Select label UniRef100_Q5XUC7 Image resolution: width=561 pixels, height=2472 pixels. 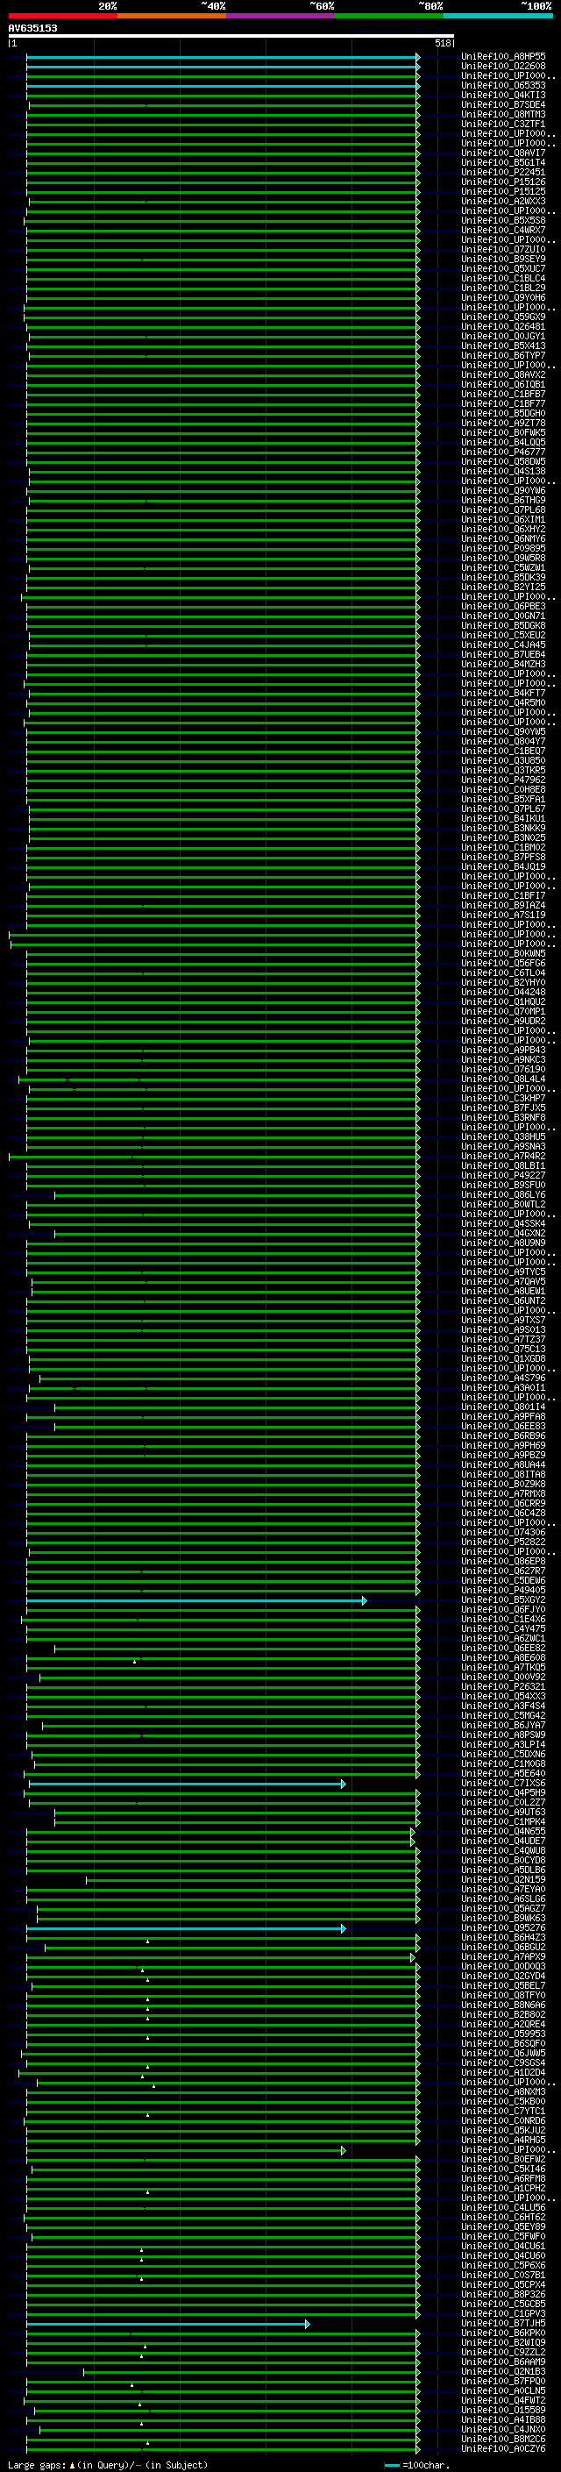point(503,268)
